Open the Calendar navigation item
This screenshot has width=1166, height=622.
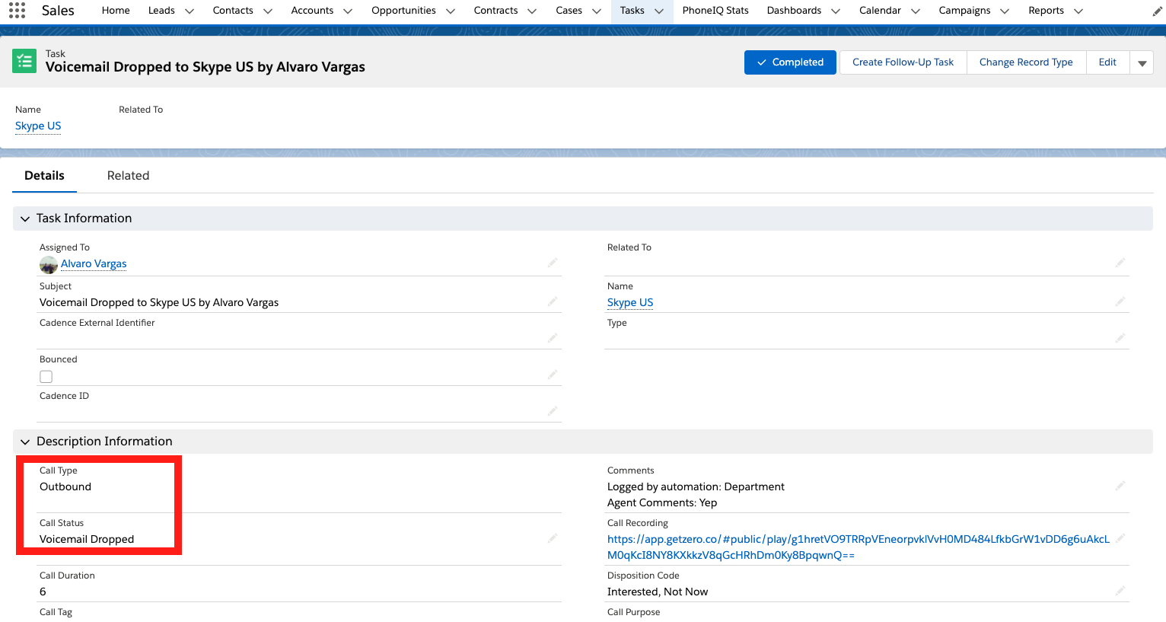pyautogui.click(x=880, y=11)
